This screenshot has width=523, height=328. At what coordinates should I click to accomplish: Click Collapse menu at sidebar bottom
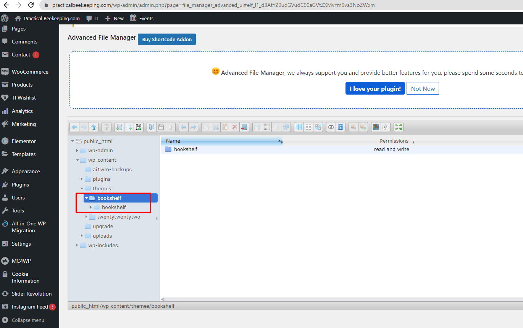pos(29,320)
